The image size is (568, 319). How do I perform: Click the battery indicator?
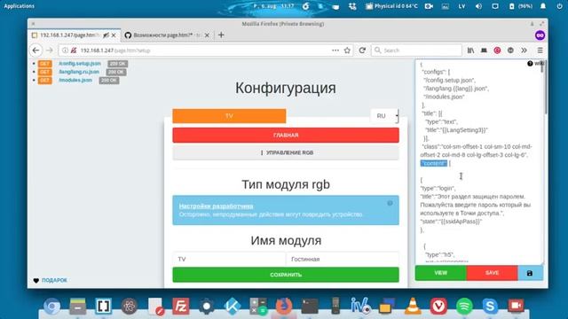[x=521, y=6]
